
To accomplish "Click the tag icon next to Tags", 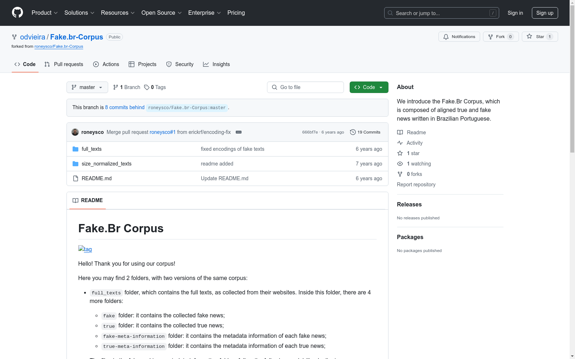I will click(x=147, y=87).
